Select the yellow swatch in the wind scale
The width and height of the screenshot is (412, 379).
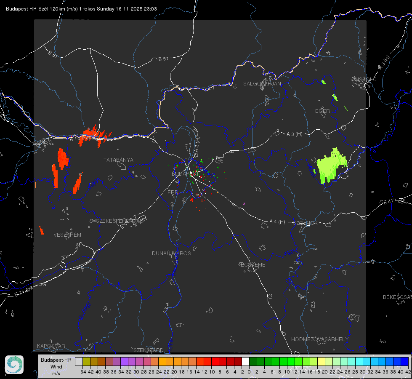(322, 361)
